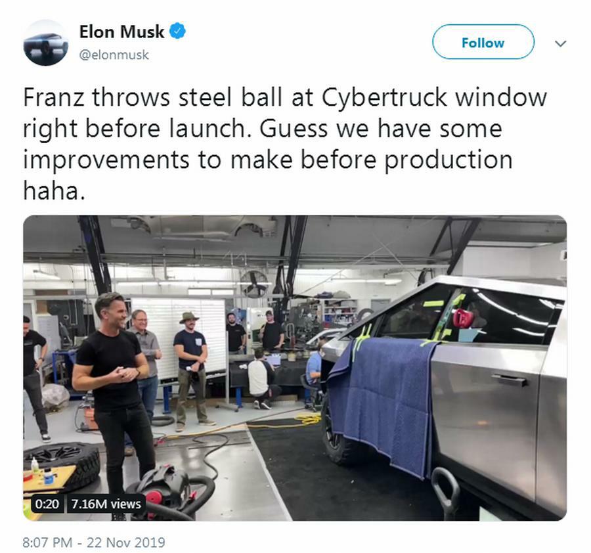Viewport: 591px width, 553px height.
Task: Click the wall fan in the video
Action: point(253,284)
